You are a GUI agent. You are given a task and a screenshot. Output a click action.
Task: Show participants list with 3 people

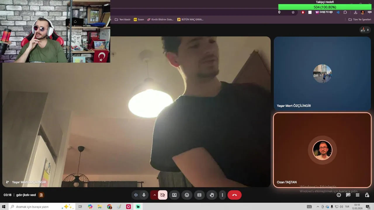click(x=365, y=30)
